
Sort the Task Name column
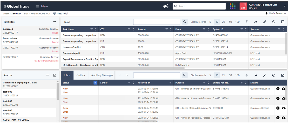coord(96,29)
